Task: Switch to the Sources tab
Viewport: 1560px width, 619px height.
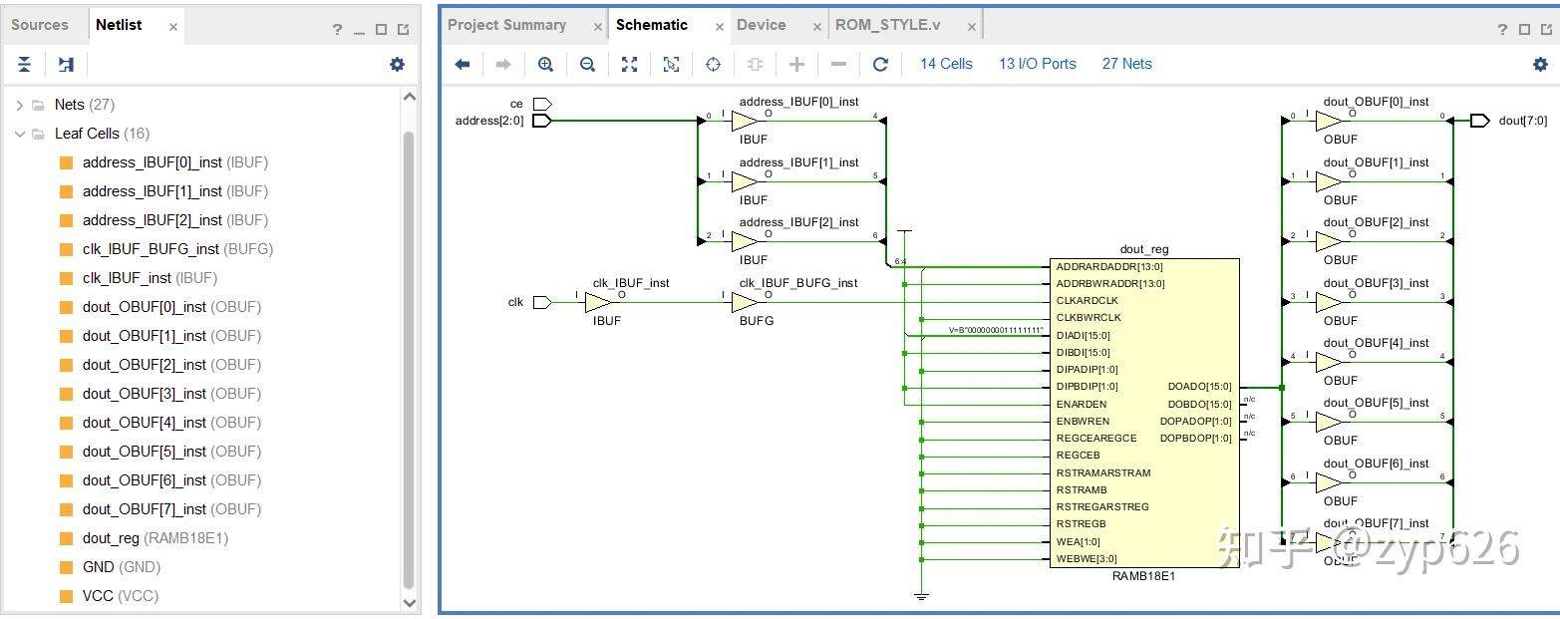Action: coord(40,25)
